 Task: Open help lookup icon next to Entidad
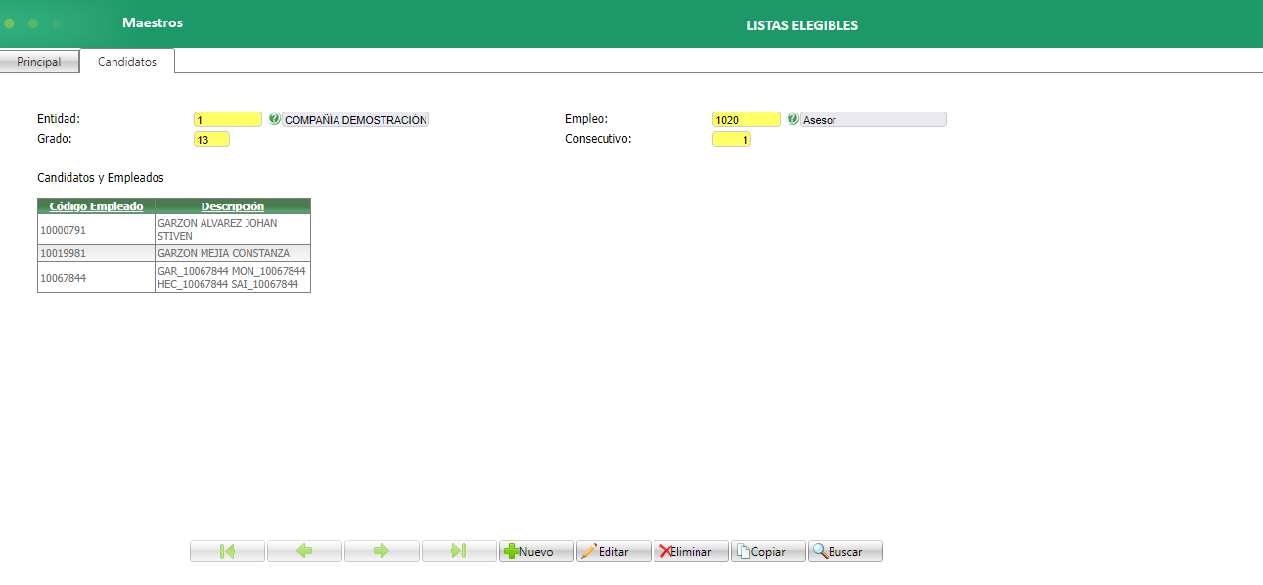click(274, 119)
